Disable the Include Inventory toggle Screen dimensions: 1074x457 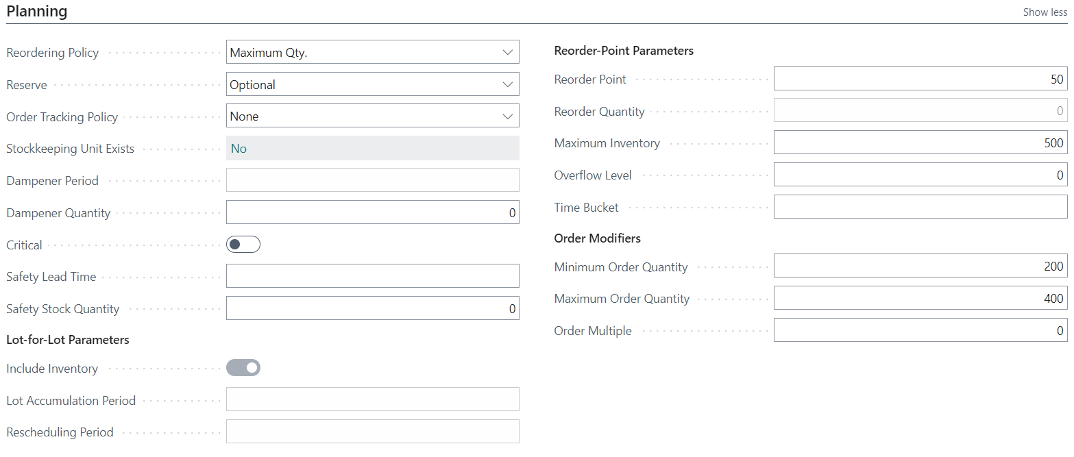[x=243, y=367]
